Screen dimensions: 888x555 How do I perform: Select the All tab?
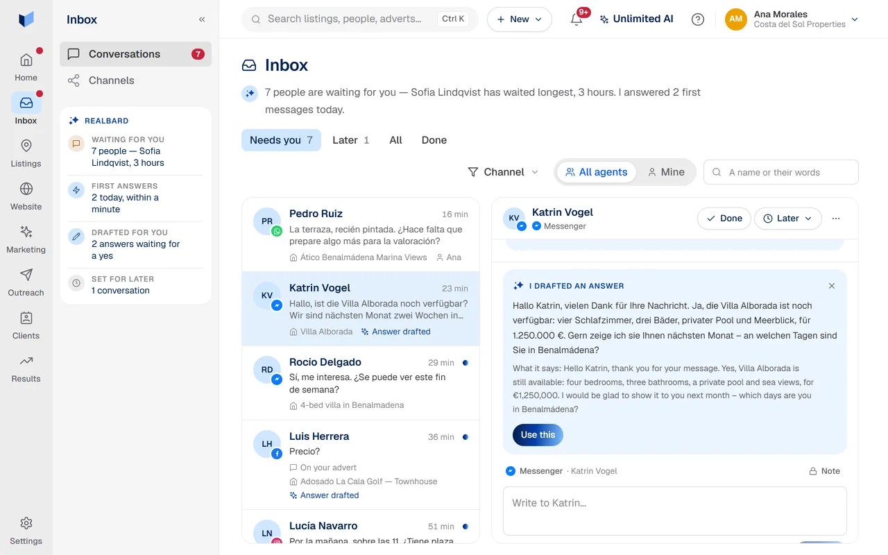tap(395, 140)
